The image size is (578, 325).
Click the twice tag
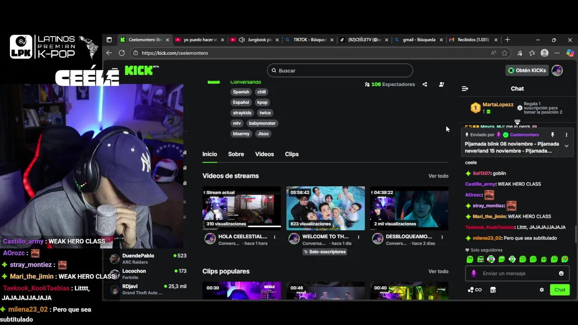(x=265, y=113)
